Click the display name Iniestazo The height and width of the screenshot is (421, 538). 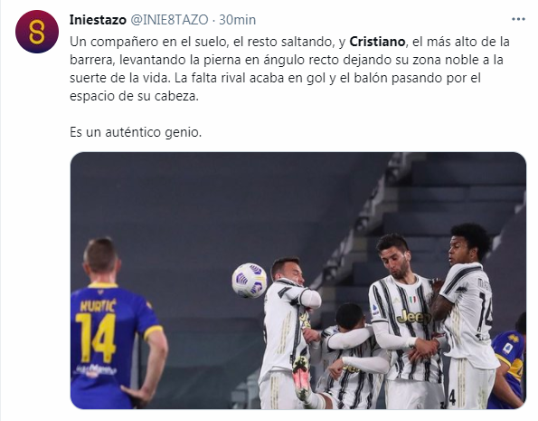[x=98, y=20]
